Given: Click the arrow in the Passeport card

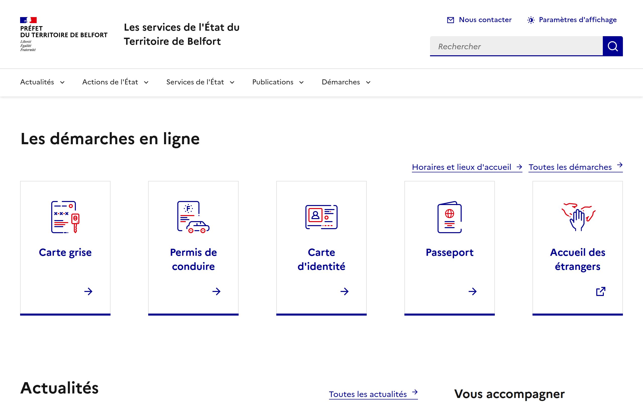Looking at the screenshot, I should [472, 291].
